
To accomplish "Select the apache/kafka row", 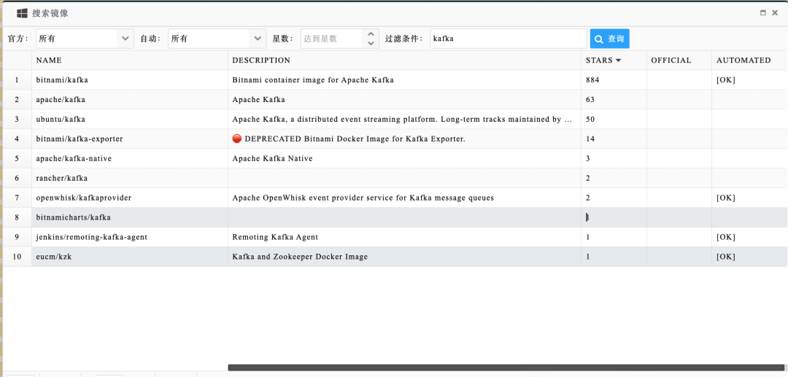I will tap(394, 99).
